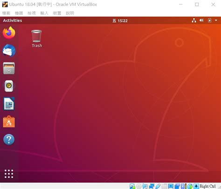This screenshot has height=189, width=221.
Task: Click the mouse integration status icon
Action: pyautogui.click(x=190, y=186)
